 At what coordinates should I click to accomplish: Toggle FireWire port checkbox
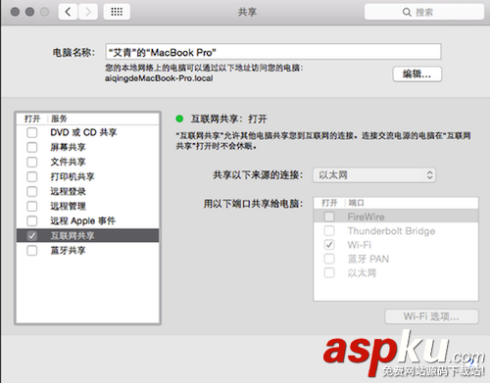(x=329, y=216)
